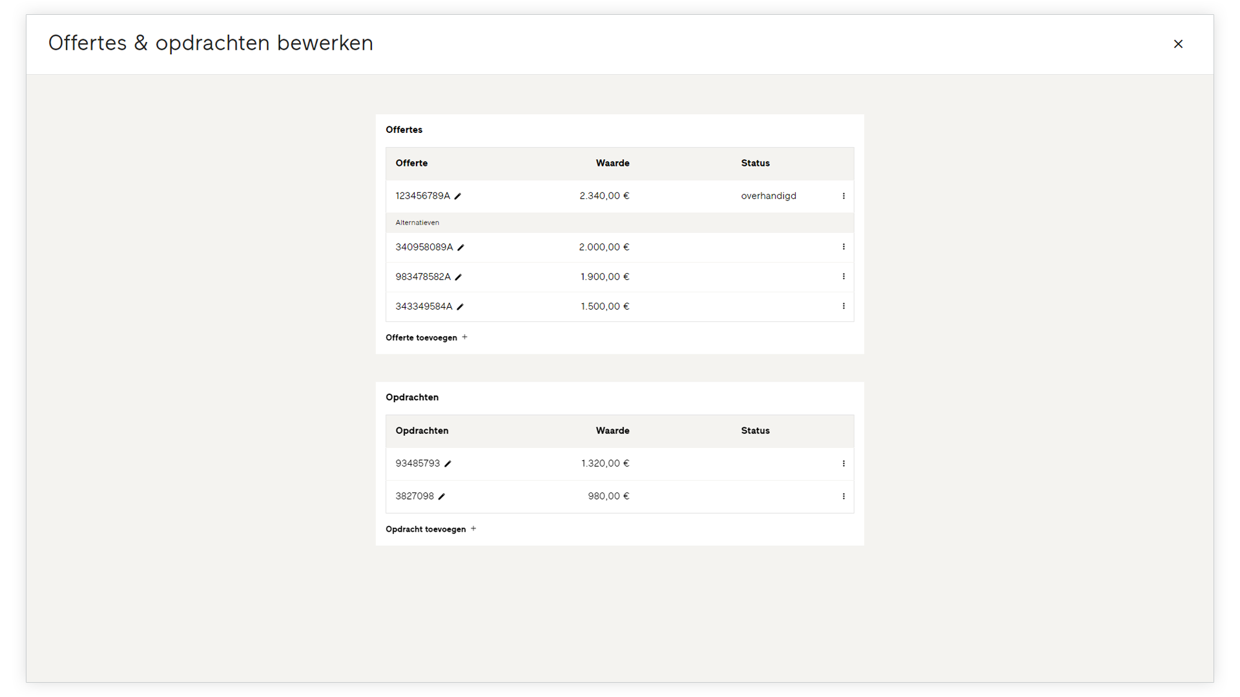Click Waarde header in Opdrachten table
This screenshot has width=1240, height=697.
[x=612, y=431]
